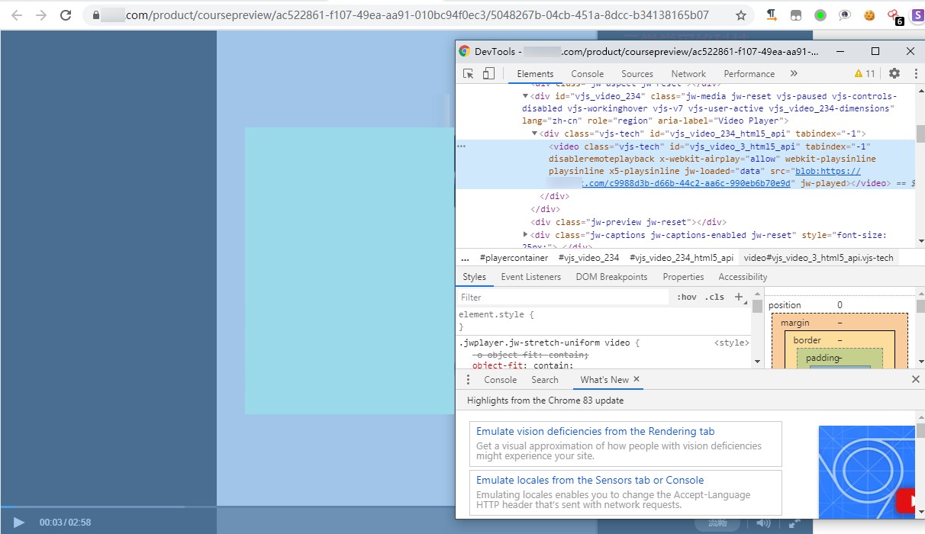Play the video
The width and height of the screenshot is (925, 534).
pyautogui.click(x=19, y=523)
